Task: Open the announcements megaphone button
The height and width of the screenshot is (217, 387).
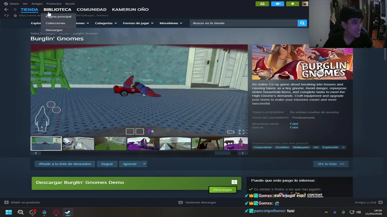Action: click(x=278, y=4)
